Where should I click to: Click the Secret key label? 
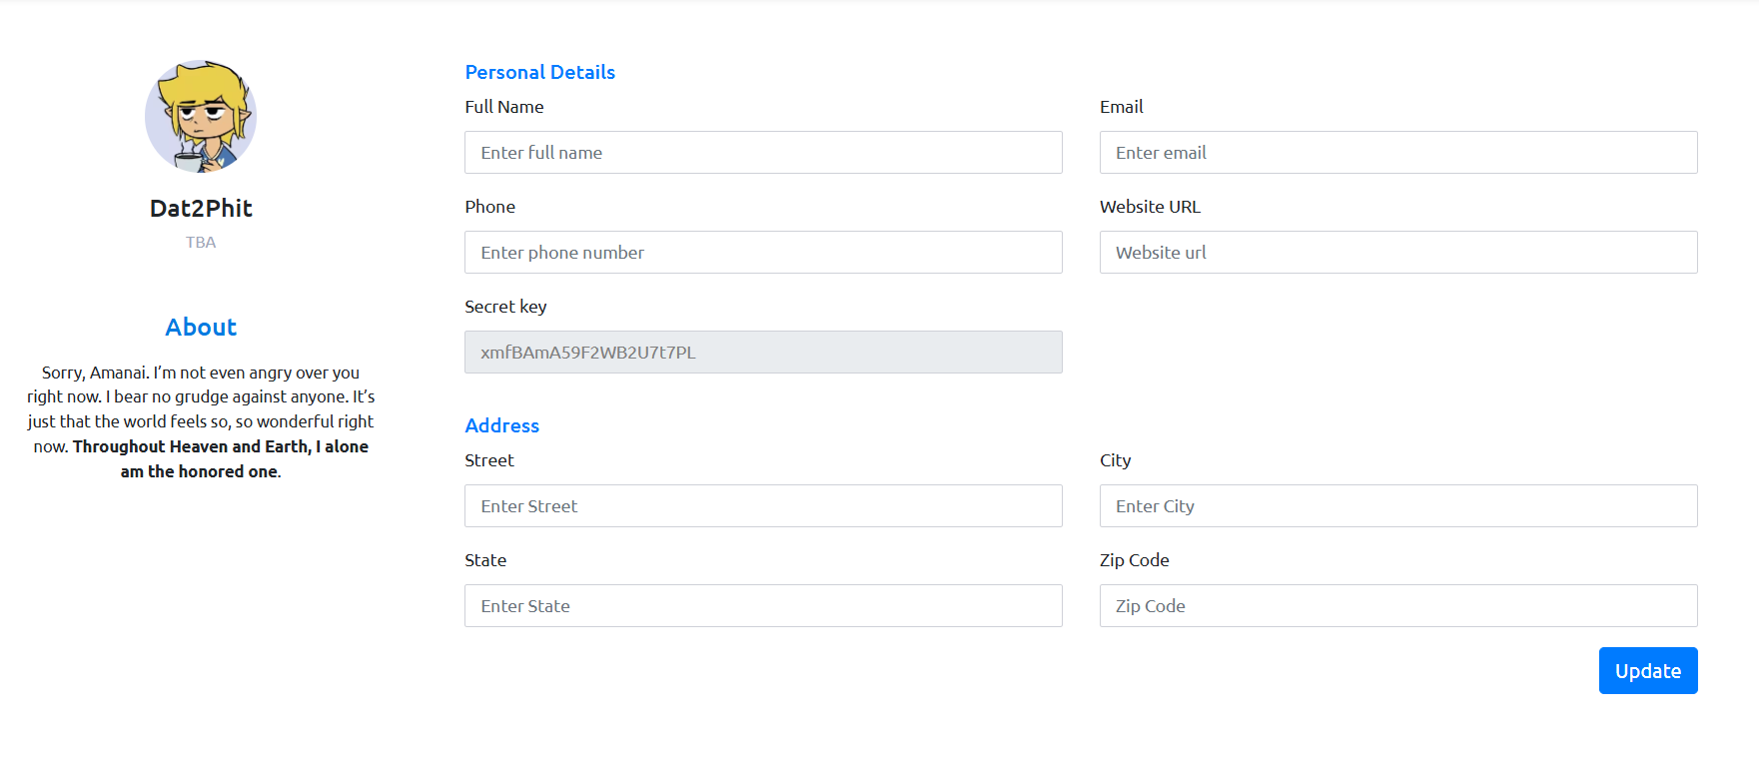[x=505, y=307]
